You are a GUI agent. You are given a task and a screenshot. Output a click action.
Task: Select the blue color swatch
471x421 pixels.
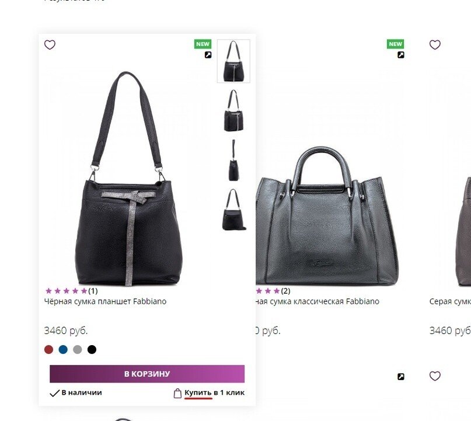[63, 350]
